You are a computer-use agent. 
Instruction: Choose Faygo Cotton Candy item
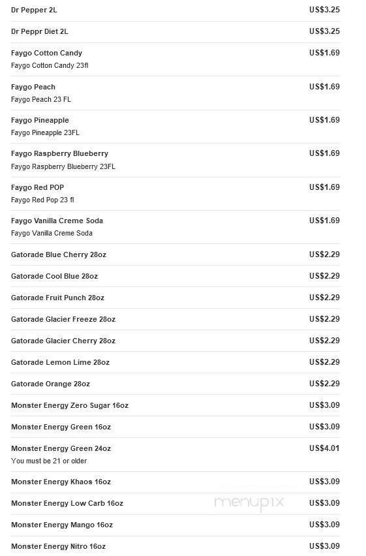[x=175, y=59]
